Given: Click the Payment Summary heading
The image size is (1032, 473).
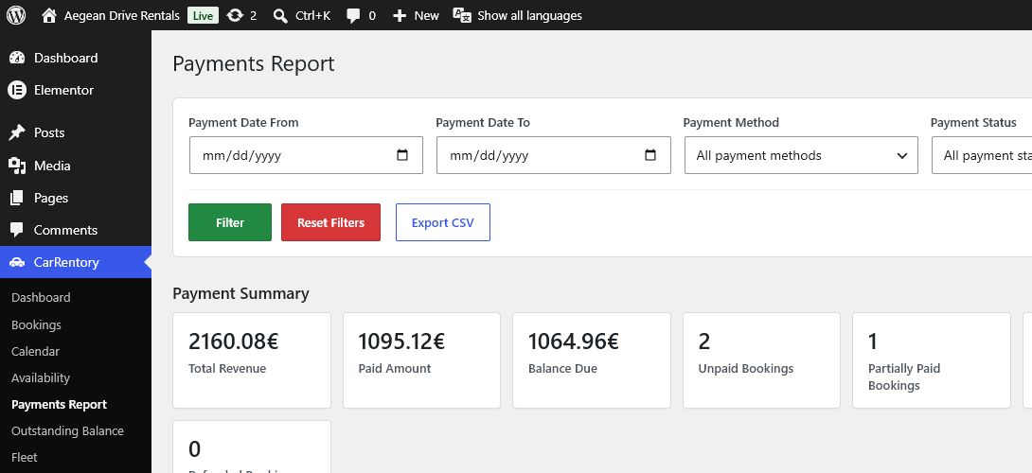Looking at the screenshot, I should coord(240,293).
